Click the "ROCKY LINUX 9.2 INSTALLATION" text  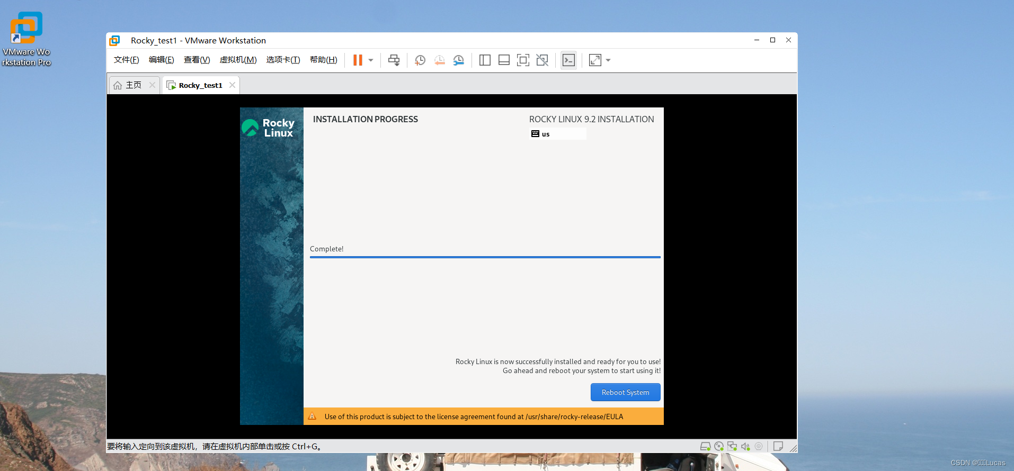tap(592, 119)
